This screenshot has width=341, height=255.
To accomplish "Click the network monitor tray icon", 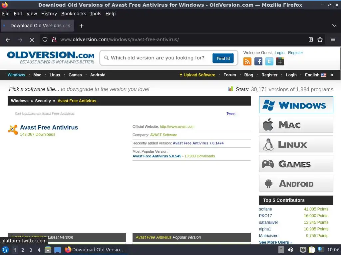I will (x=303, y=250).
